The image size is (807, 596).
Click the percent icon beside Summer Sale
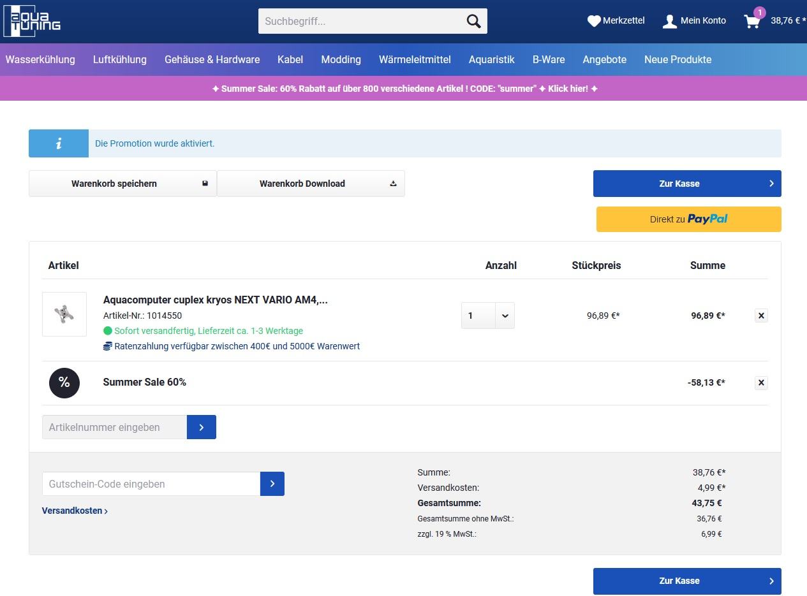(64, 383)
